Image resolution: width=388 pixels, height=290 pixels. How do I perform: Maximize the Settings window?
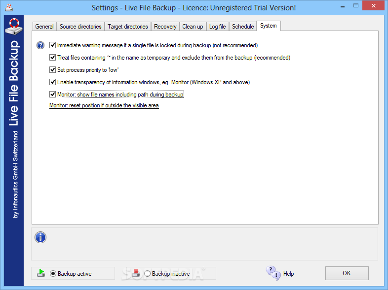(356, 6)
